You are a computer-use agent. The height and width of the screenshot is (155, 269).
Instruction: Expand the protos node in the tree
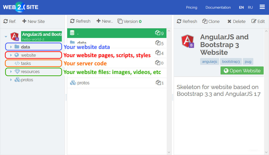click(11, 80)
